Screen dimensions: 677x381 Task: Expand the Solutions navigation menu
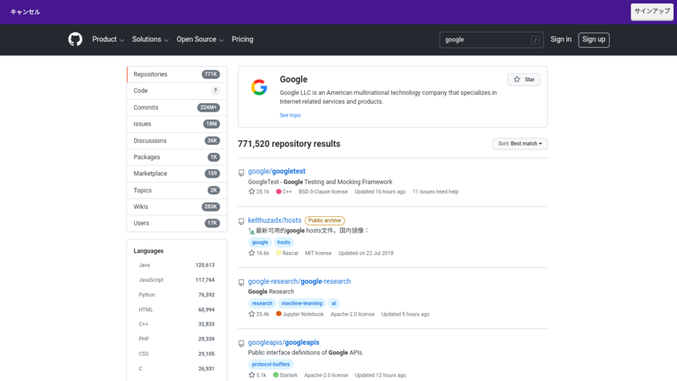150,40
